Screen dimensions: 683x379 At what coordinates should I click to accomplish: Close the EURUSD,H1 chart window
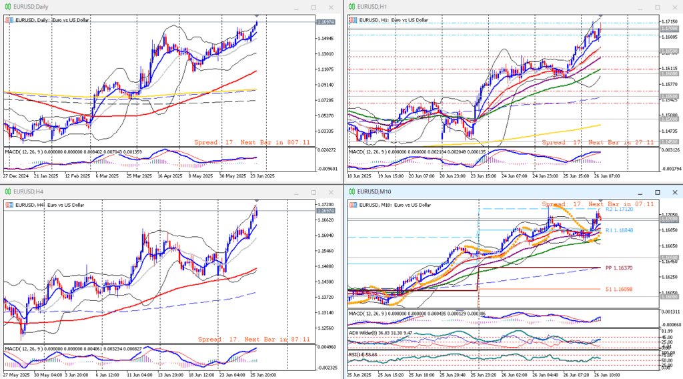(x=675, y=7)
